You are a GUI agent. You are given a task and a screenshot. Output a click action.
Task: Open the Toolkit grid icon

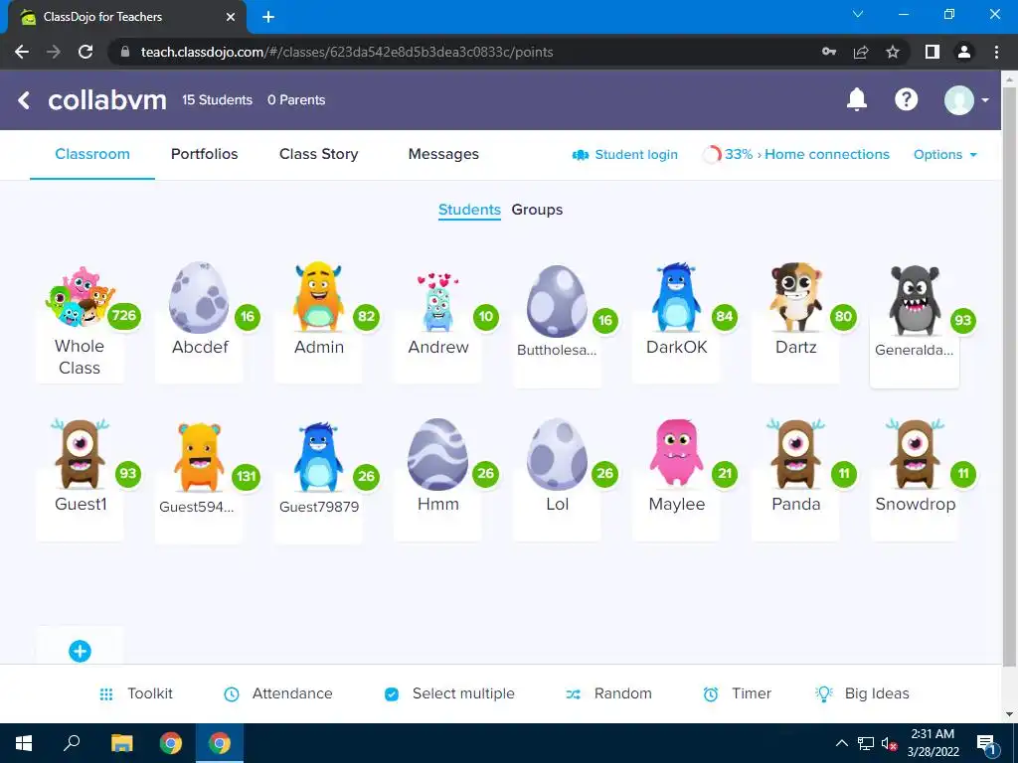point(106,694)
